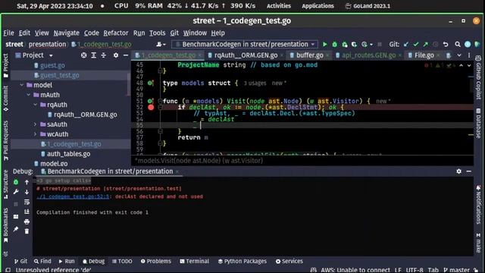
Task: Run BenchmarkCodegen with the green play icon
Action: pyautogui.click(x=325, y=45)
